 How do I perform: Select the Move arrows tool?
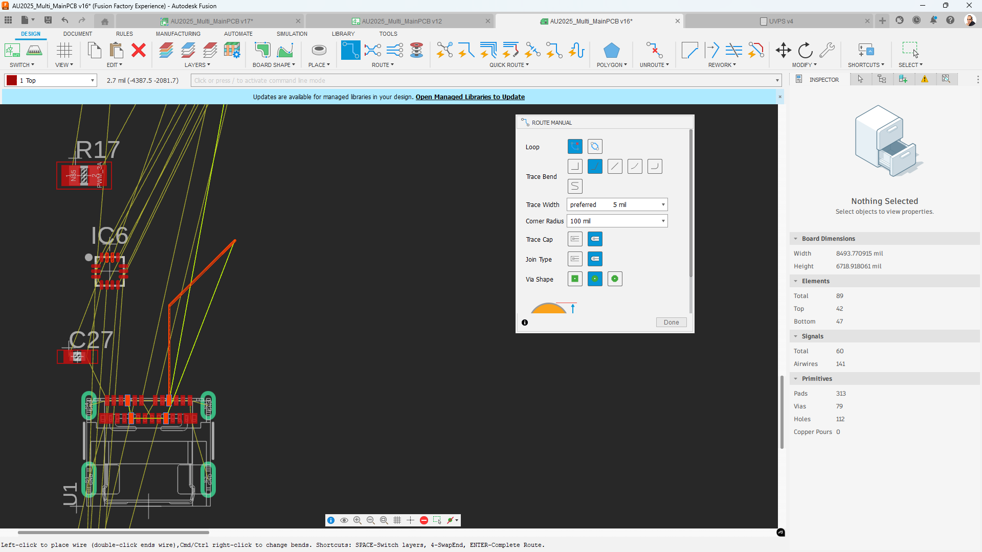783,51
